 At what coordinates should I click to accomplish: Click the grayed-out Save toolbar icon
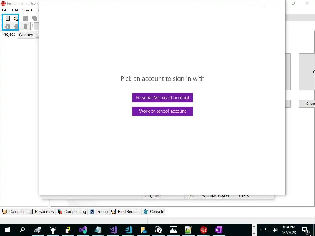[x=25, y=18]
